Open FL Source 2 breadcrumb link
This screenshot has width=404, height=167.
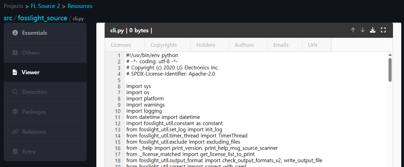[x=45, y=6]
